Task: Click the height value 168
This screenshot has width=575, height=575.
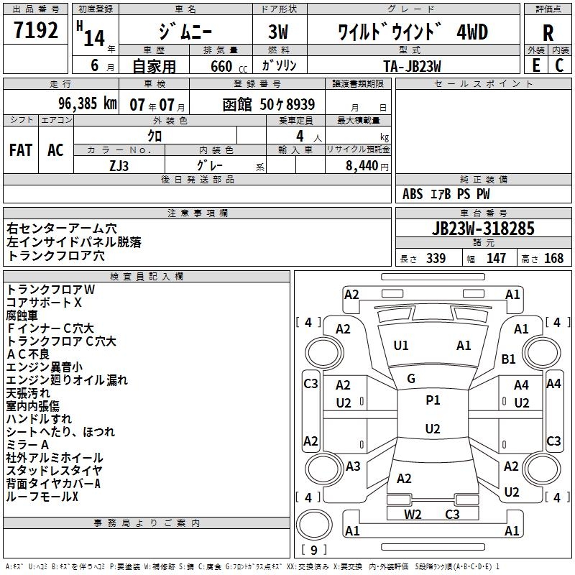Action: pos(553,258)
